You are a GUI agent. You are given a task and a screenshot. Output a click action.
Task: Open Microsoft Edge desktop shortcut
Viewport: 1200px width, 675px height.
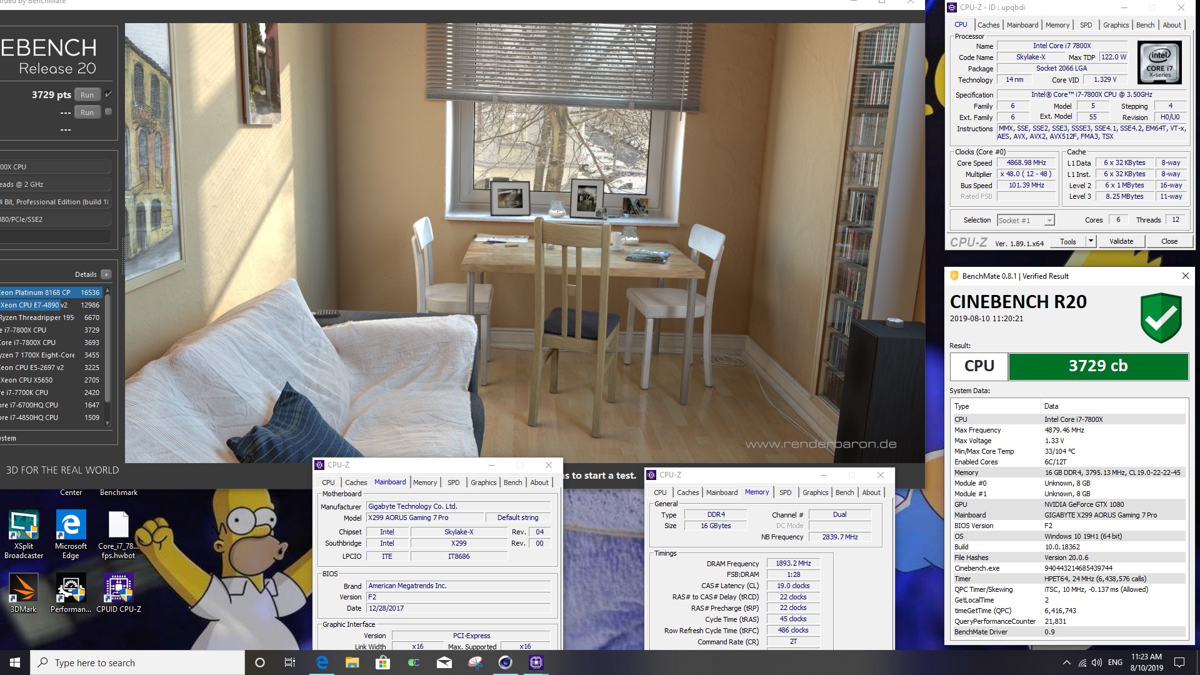pyautogui.click(x=71, y=534)
